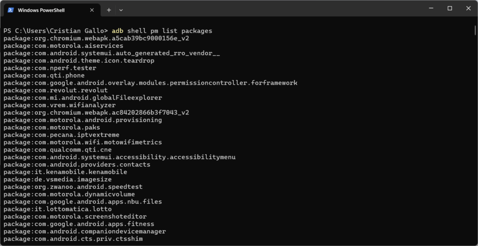Image resolution: width=478 pixels, height=246 pixels.
Task: Click the yellow adb command word
Action: (x=117, y=31)
